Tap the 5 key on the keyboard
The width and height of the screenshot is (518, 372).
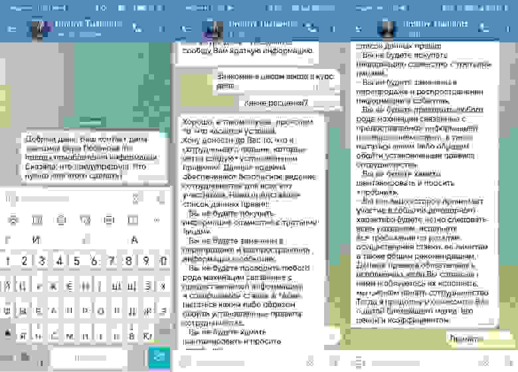(x=76, y=261)
